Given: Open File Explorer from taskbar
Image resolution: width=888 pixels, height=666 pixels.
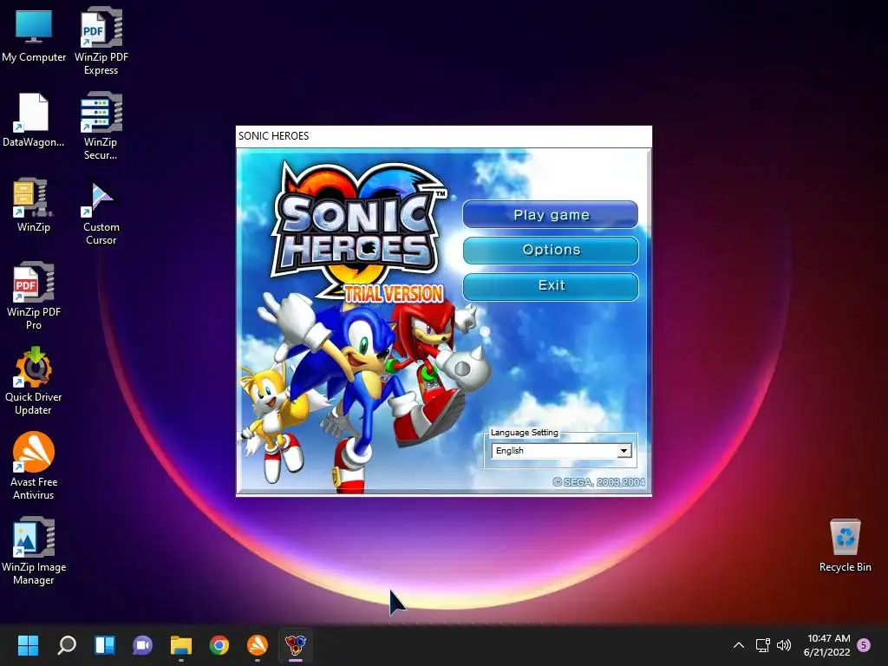Looking at the screenshot, I should 181,645.
